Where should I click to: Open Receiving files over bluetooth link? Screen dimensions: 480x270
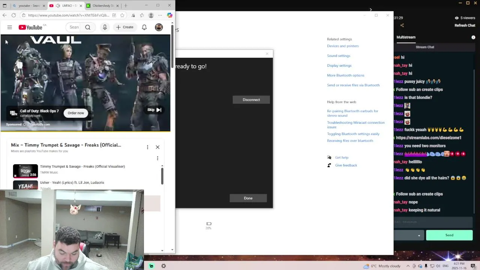click(350, 141)
